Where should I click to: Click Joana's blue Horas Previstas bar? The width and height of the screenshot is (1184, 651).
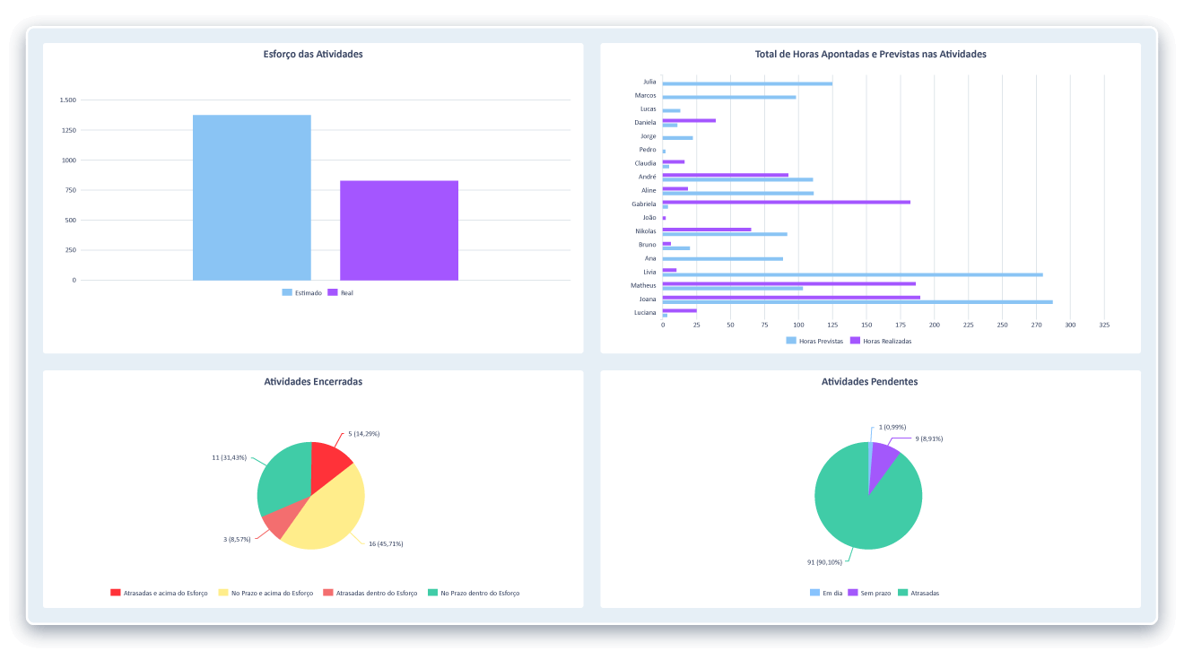click(858, 302)
